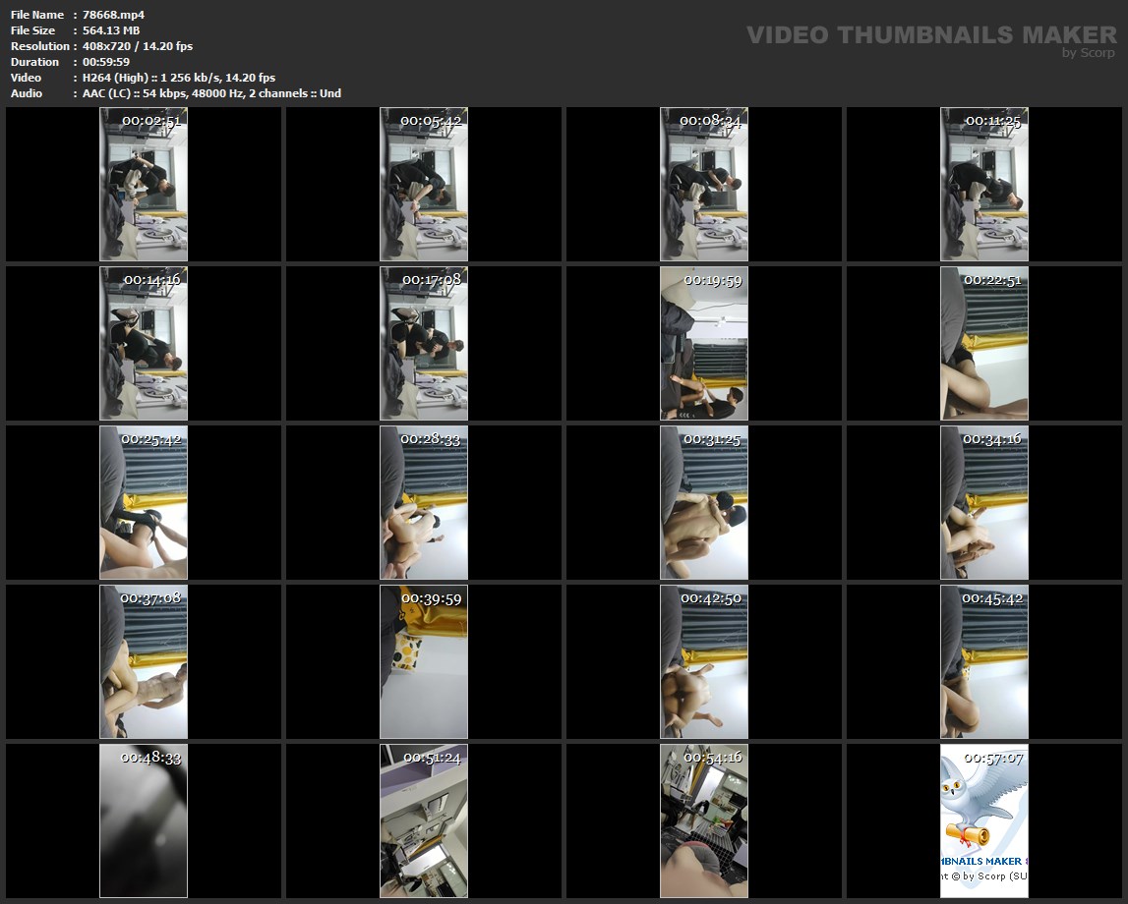This screenshot has height=904, width=1128.
Task: Click the owl logo frame at 00:57:07
Action: click(x=984, y=821)
